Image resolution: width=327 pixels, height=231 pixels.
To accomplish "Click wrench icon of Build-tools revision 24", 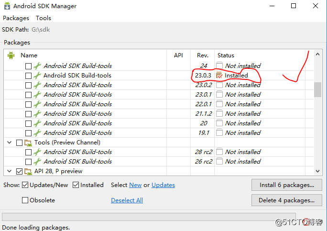I will pyautogui.click(x=37, y=66).
